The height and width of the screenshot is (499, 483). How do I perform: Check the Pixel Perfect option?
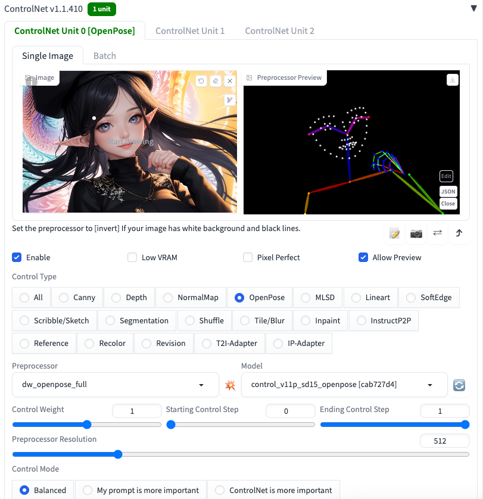point(248,257)
